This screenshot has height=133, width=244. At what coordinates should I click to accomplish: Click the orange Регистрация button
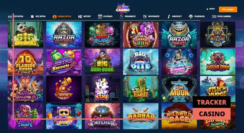pos(228,9)
